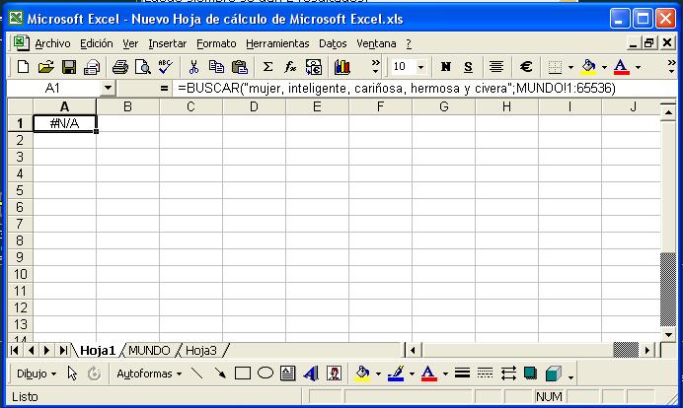Open the Chart Wizard icon
The image size is (683, 408).
[x=342, y=67]
